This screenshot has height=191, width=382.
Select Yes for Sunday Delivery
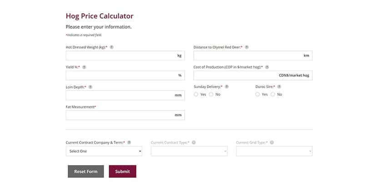click(196, 95)
